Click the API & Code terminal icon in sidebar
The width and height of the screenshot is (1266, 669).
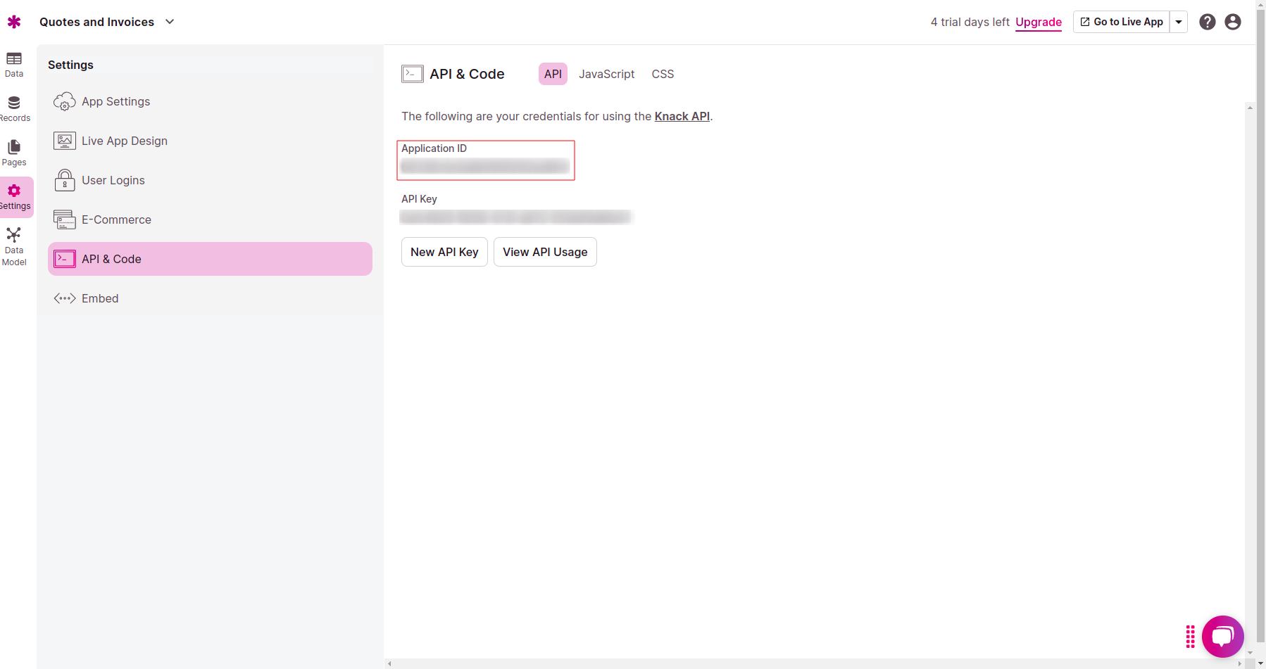[65, 259]
